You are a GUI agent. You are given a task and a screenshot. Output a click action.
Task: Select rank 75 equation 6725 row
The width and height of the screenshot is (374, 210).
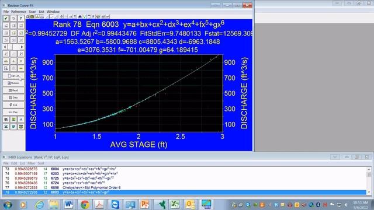184,178
